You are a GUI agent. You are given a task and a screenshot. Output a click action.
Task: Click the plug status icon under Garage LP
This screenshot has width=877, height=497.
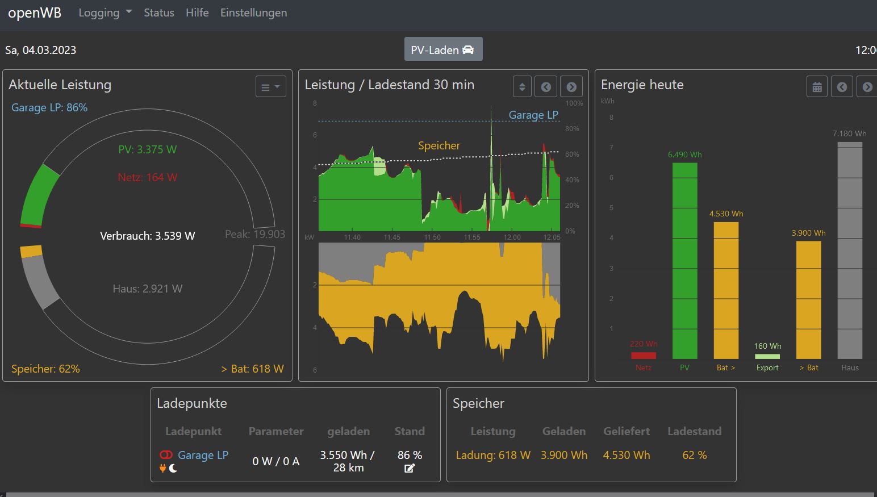pos(163,469)
